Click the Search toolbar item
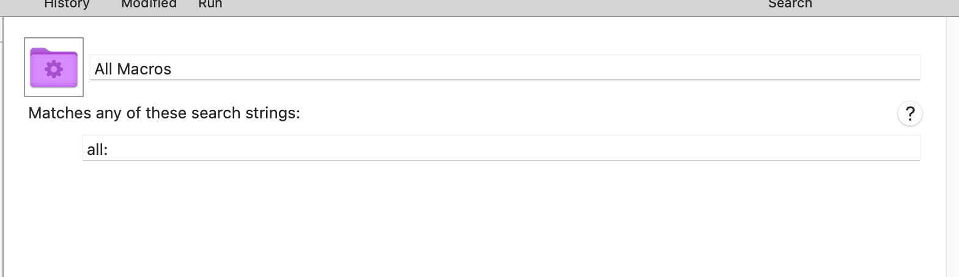 [x=790, y=4]
